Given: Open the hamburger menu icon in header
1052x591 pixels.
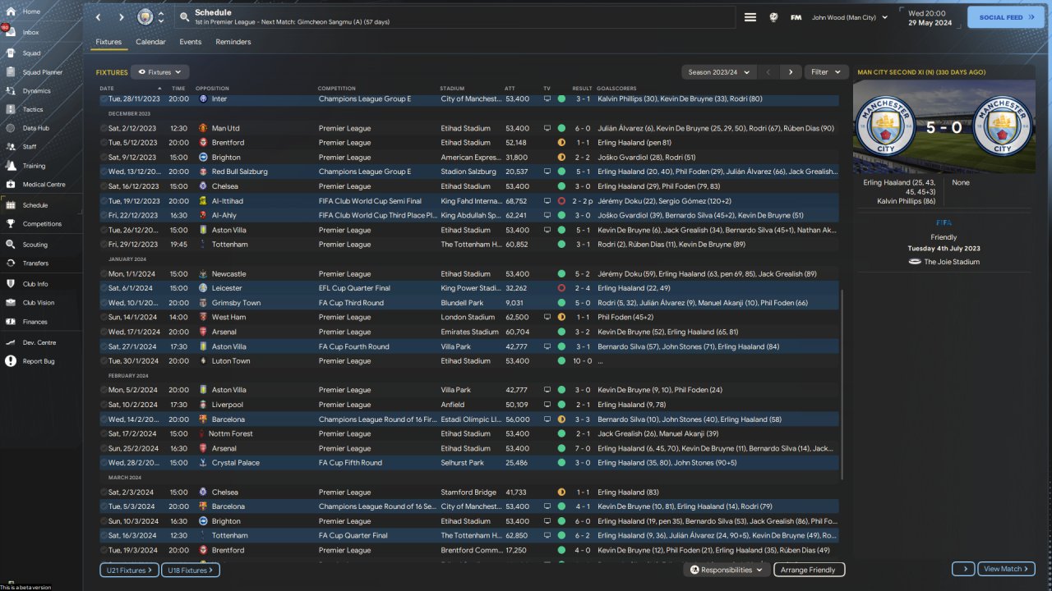Looking at the screenshot, I should [750, 17].
